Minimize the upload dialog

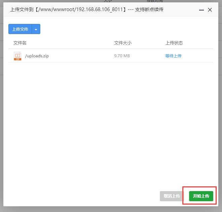tap(201, 10)
